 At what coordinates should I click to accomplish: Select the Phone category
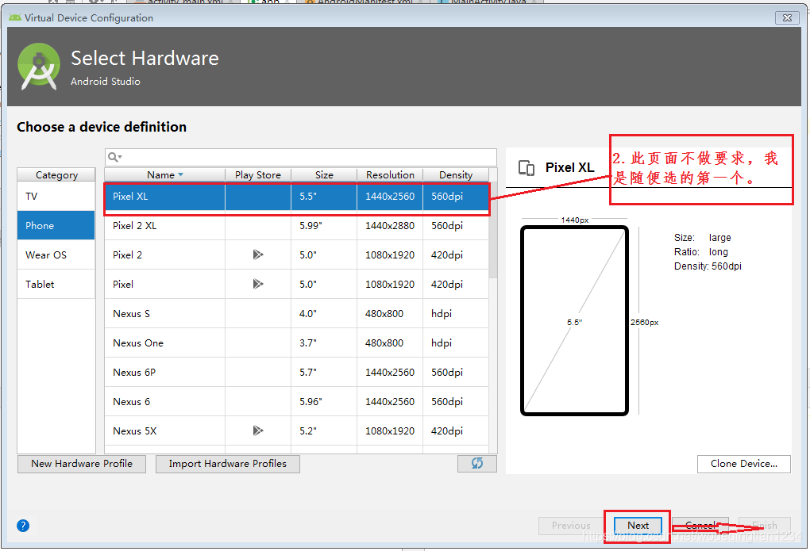pyautogui.click(x=56, y=225)
